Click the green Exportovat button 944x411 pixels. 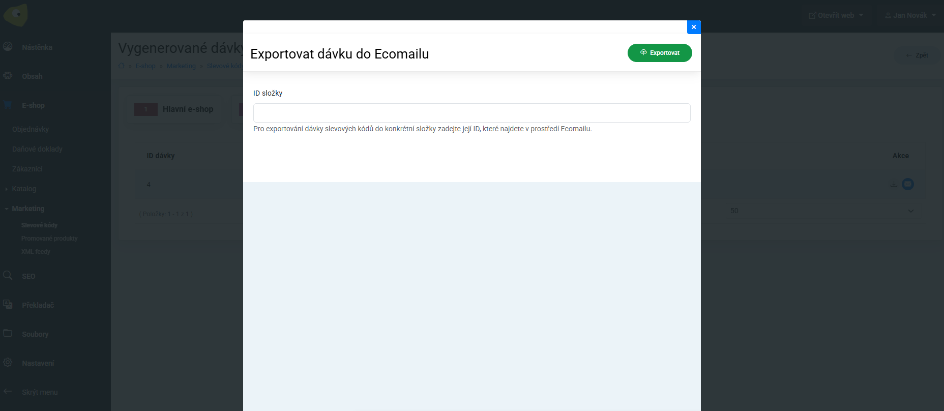[660, 53]
